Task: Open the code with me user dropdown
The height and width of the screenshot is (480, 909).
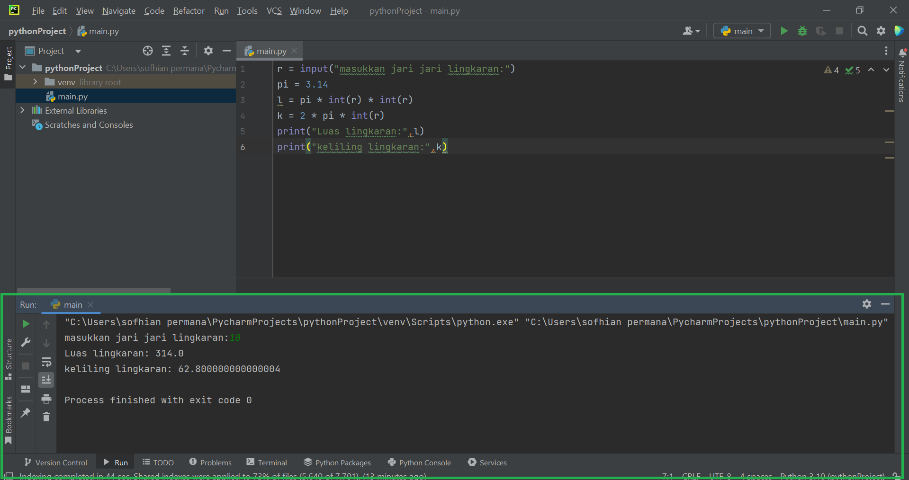Action: 692,31
